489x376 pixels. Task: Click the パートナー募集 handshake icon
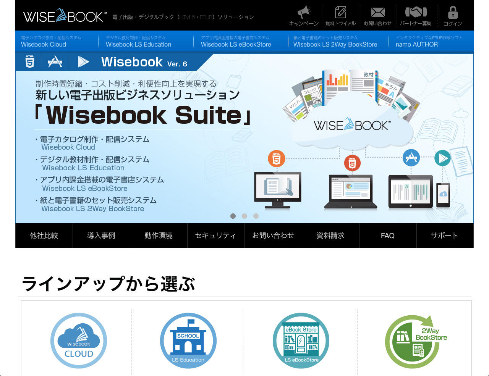coord(416,12)
